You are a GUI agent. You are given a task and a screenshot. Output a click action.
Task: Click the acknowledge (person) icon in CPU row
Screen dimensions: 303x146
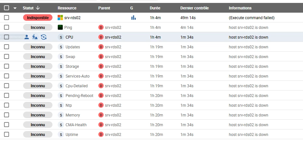click(27, 37)
